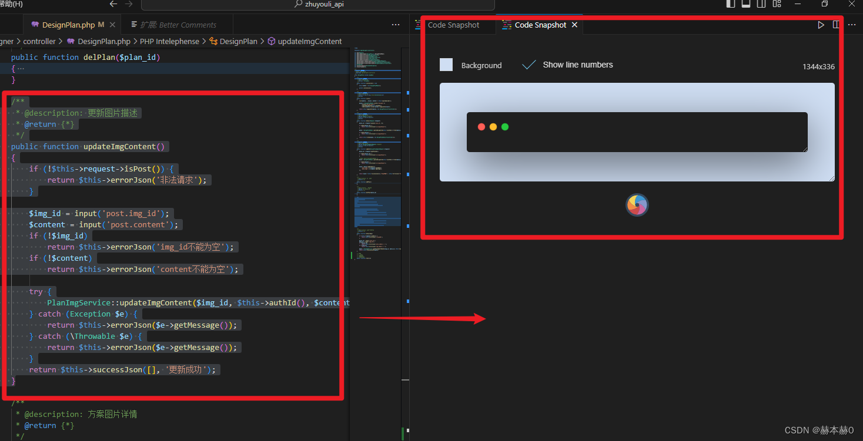This screenshot has height=441, width=863.
Task: Click the run triangle icon in Code Snapshot group
Action: pyautogui.click(x=821, y=25)
